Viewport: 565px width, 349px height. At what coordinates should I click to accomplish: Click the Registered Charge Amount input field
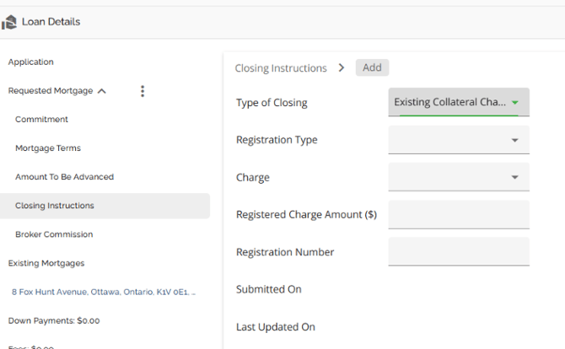459,214
